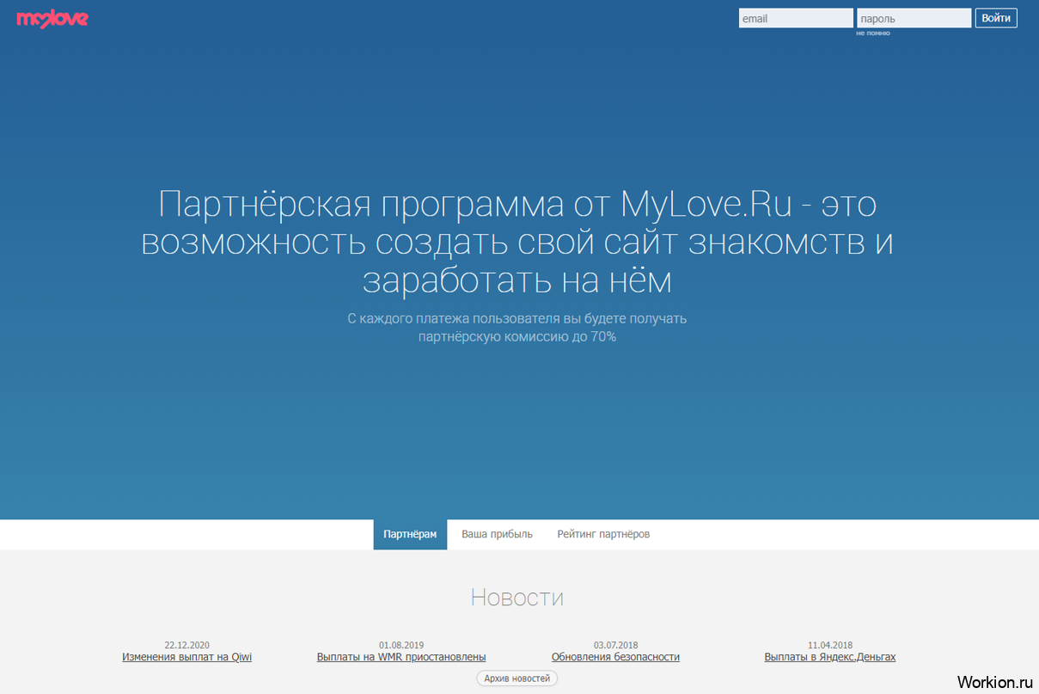Screen dimensions: 1039x694
Task: Click the 11.04.2018 news date
Action: coord(830,645)
